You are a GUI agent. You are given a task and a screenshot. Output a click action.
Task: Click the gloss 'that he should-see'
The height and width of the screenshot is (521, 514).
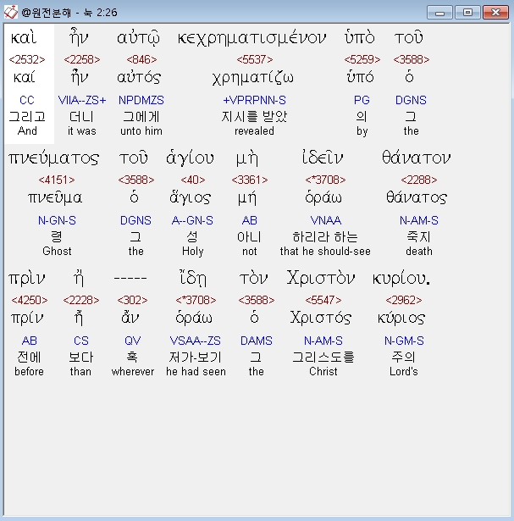tap(325, 252)
